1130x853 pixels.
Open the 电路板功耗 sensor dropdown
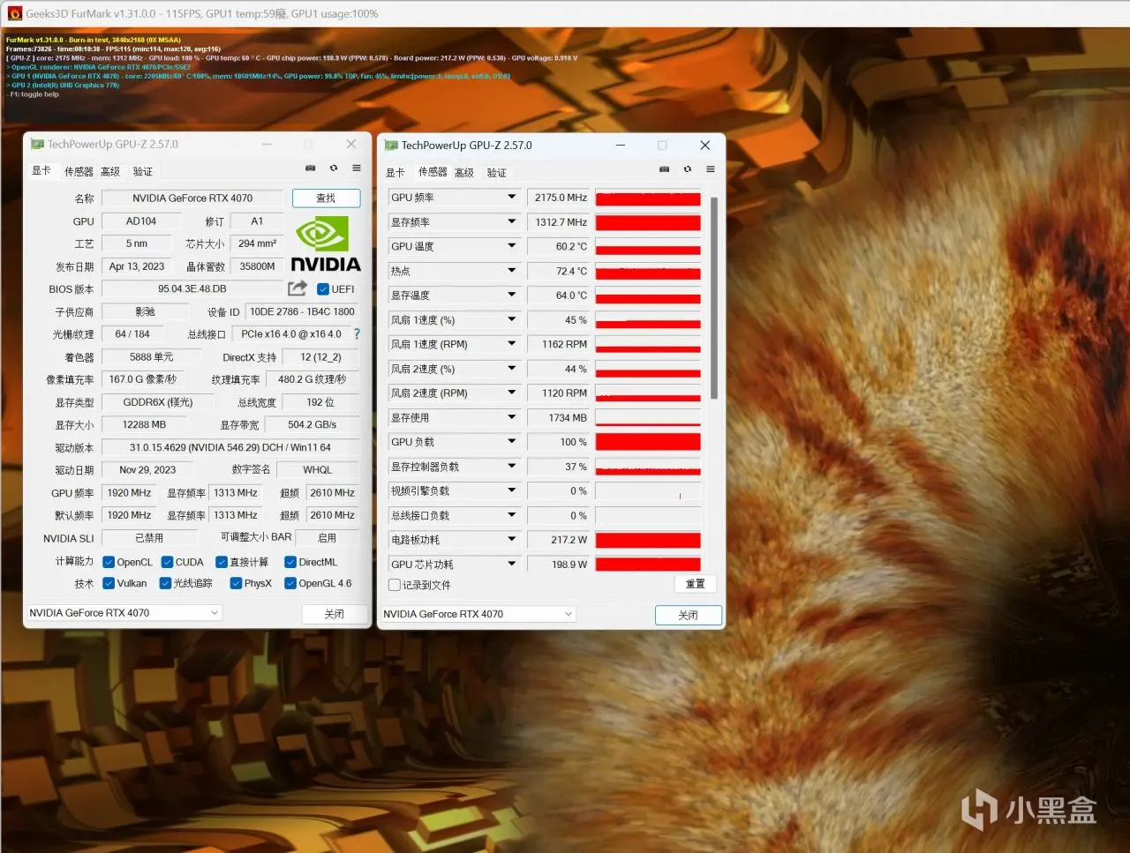(511, 540)
